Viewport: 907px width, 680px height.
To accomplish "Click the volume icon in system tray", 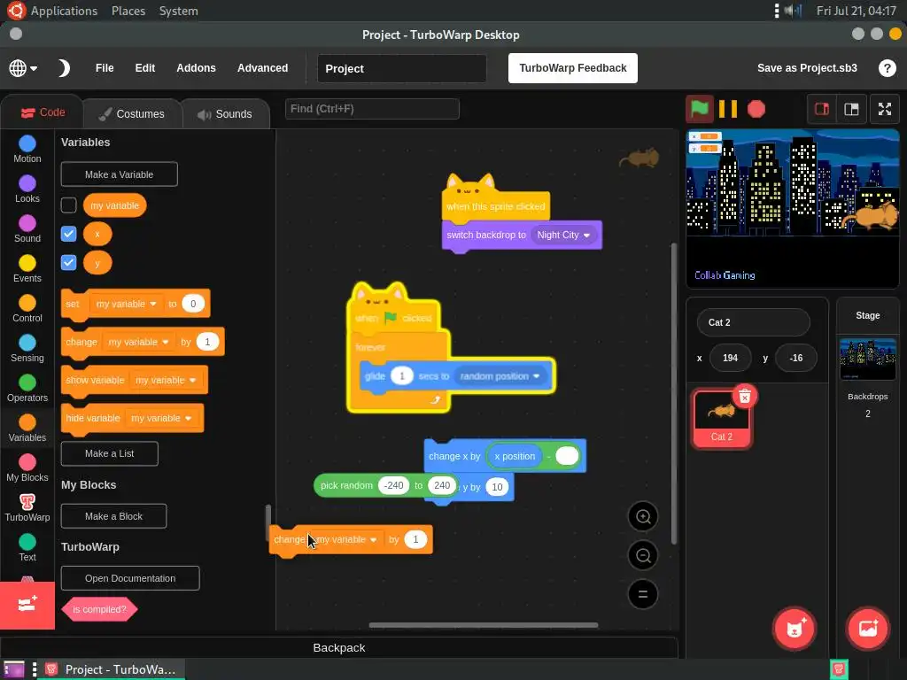I will point(793,11).
